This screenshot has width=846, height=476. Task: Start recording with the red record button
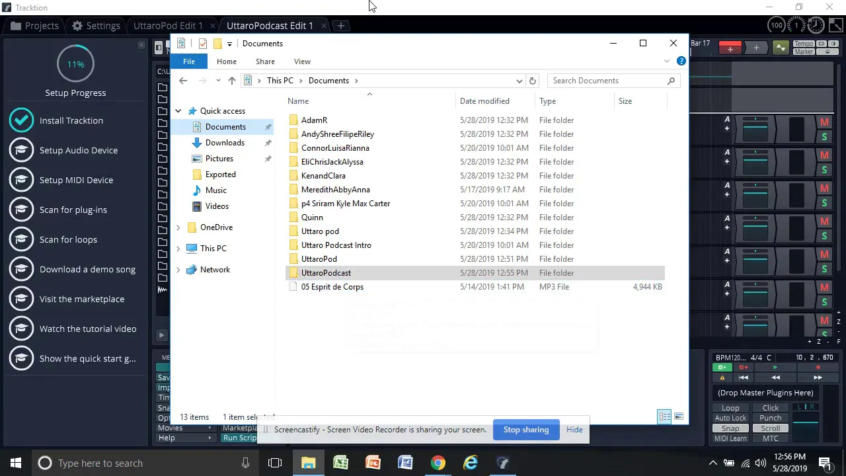(x=818, y=368)
